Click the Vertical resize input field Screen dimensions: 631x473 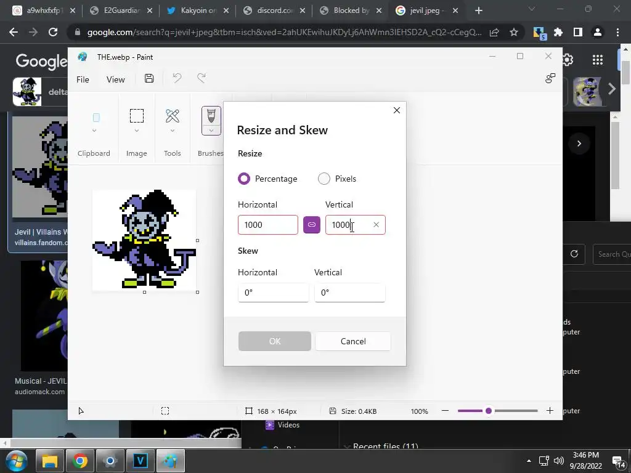(x=356, y=225)
